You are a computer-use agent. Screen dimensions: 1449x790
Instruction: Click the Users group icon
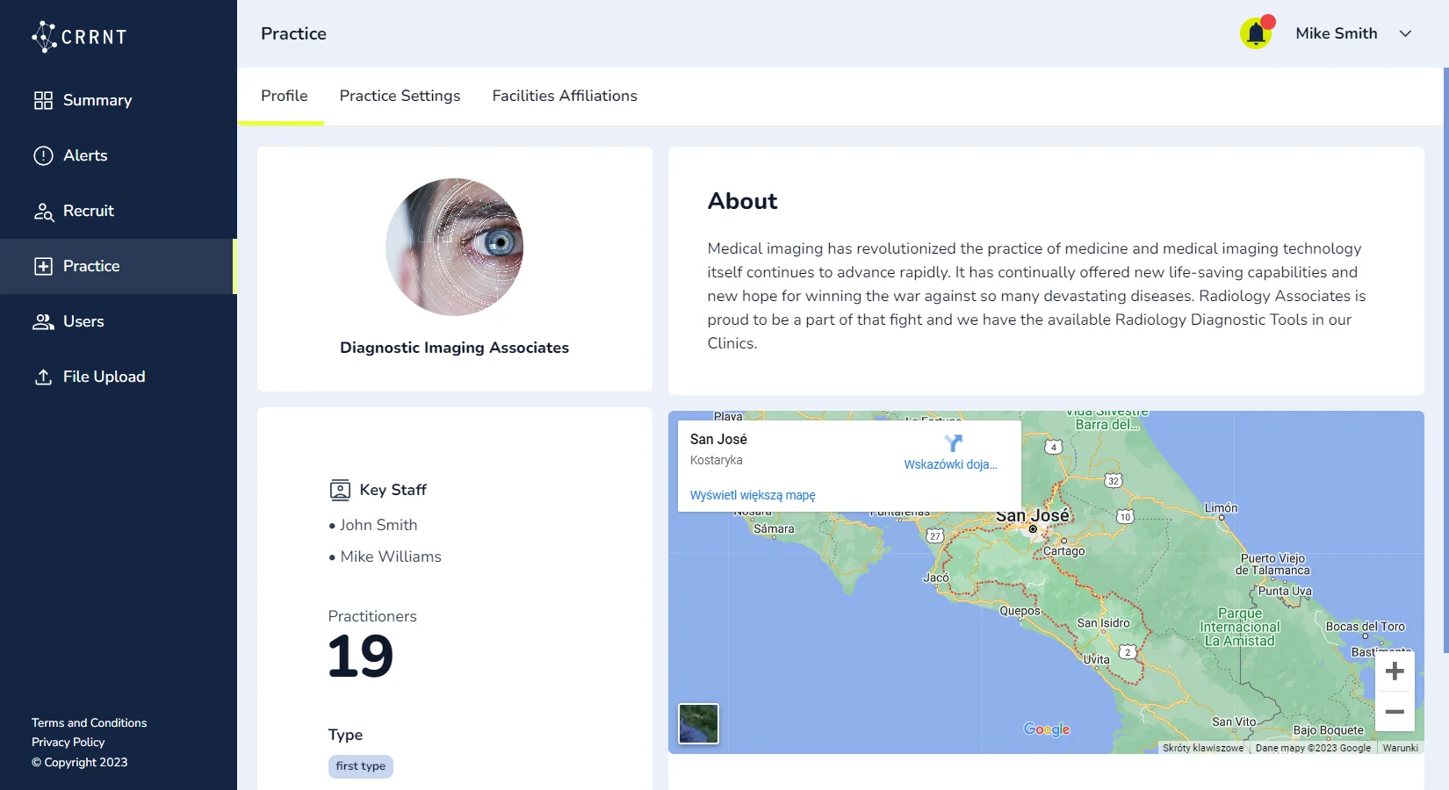(43, 321)
